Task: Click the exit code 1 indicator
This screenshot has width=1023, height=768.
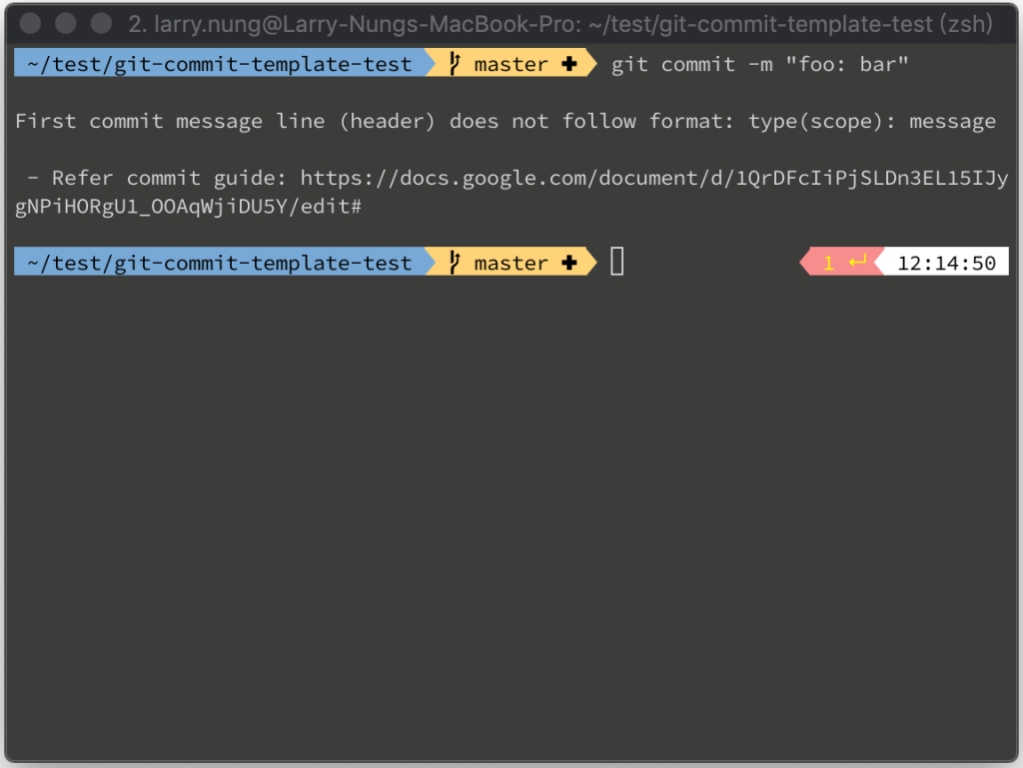Action: pos(828,263)
